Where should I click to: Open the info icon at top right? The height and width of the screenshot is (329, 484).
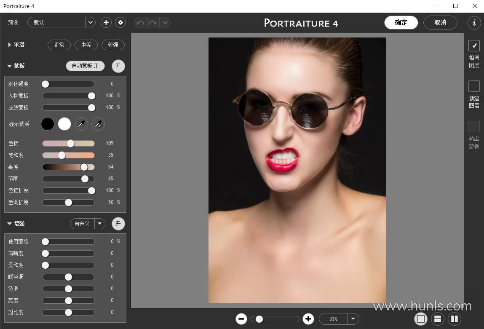click(474, 23)
